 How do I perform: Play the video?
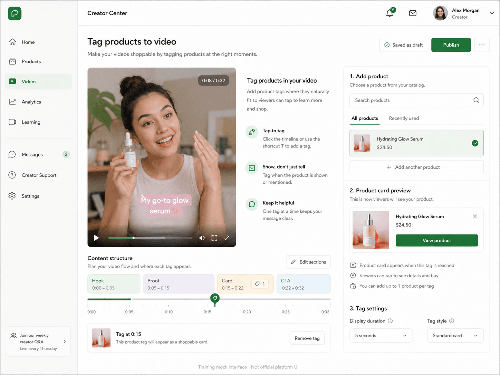click(96, 238)
